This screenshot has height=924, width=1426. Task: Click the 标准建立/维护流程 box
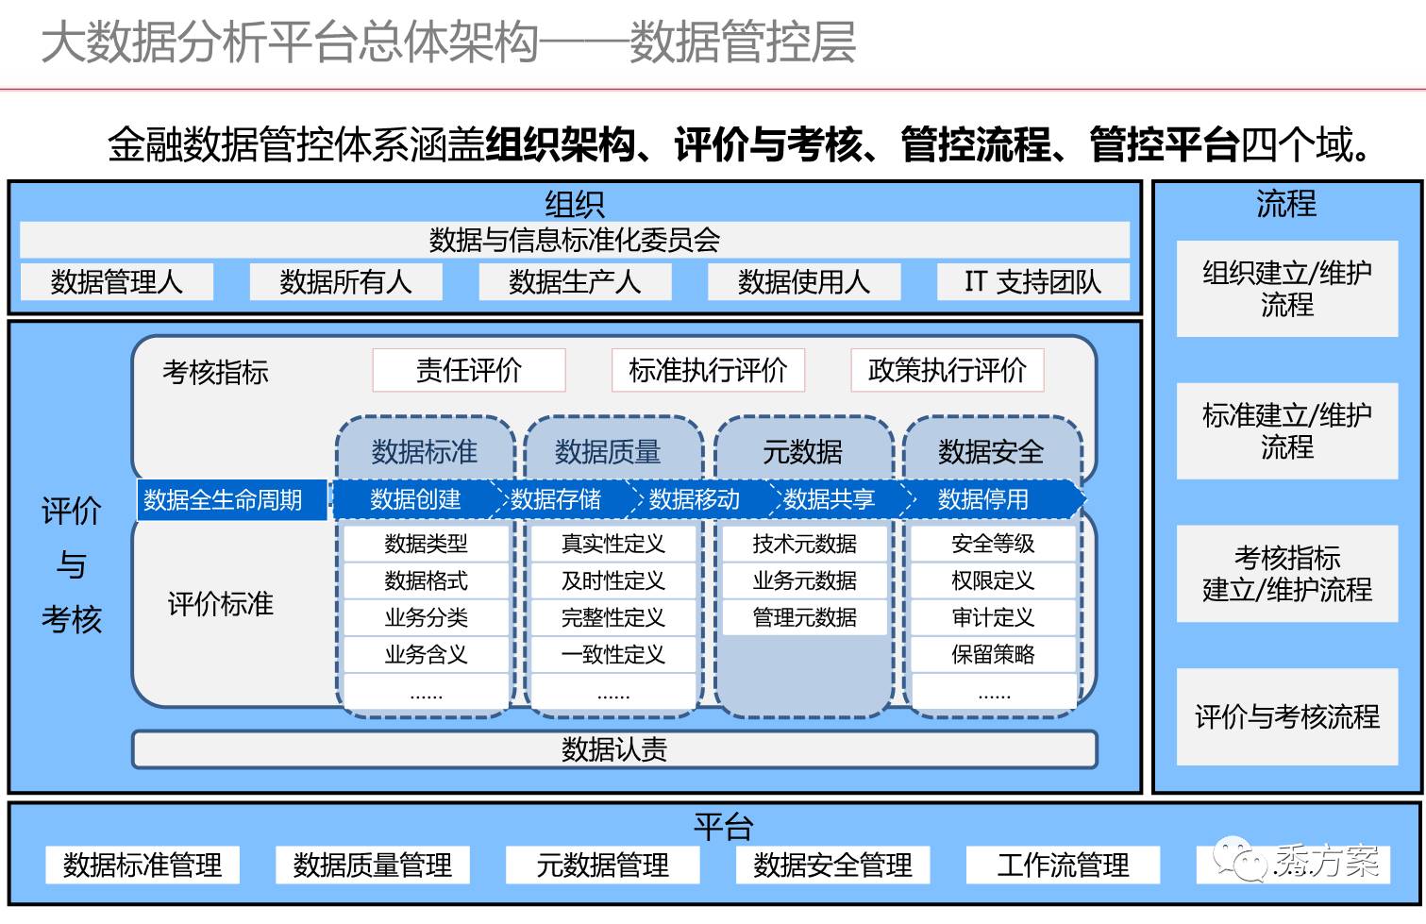click(x=1287, y=431)
